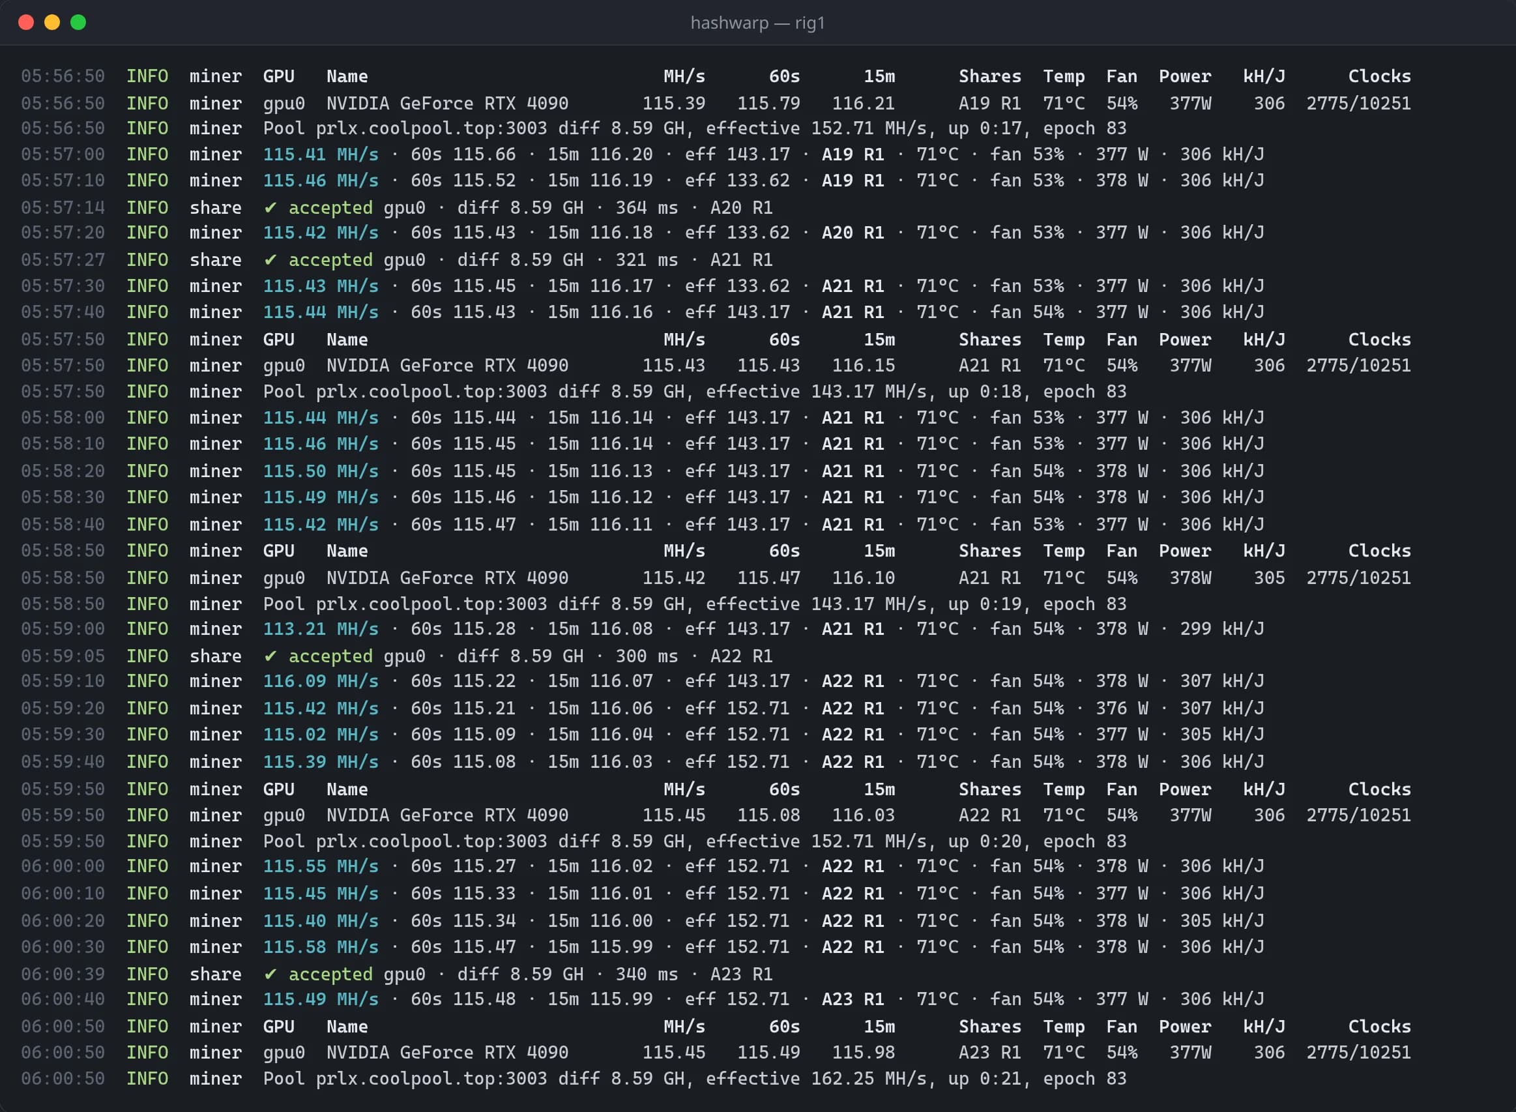The image size is (1516, 1112).
Task: Click the accepted share line at 06:00:39
Action: coord(397,974)
